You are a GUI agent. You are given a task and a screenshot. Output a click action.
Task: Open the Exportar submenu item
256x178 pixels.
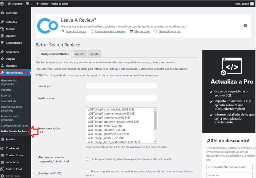pyautogui.click(x=6, y=95)
